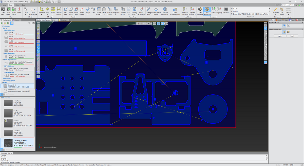Collapse the Parts tree node
The image size is (304, 166).
(2, 28)
